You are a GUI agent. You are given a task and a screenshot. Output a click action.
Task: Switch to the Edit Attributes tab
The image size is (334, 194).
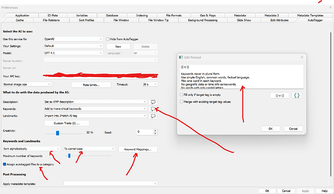pyautogui.click(x=279, y=20)
